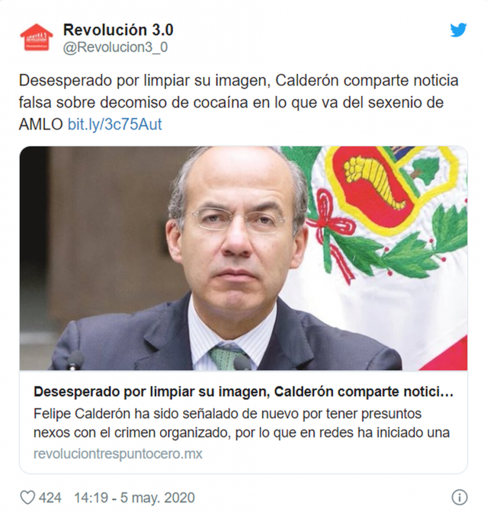Click the tweet body text
Image resolution: width=487 pixels, height=512 pixels.
pyautogui.click(x=239, y=102)
